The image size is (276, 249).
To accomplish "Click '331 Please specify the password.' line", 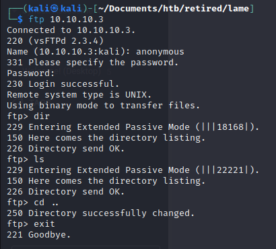I will pyautogui.click(x=92, y=63).
